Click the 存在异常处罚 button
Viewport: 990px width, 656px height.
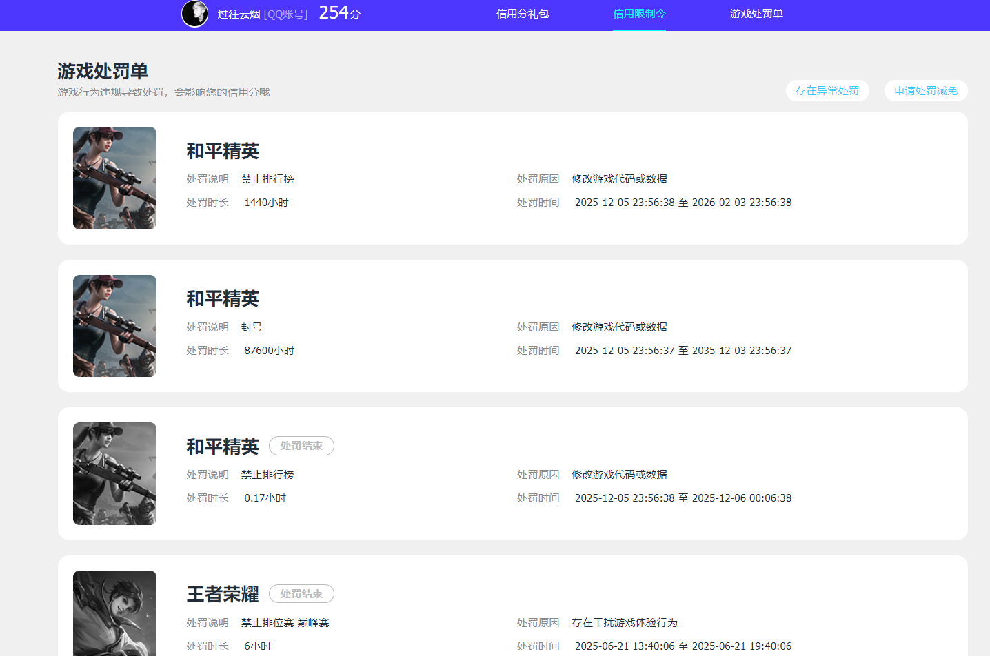coord(827,90)
